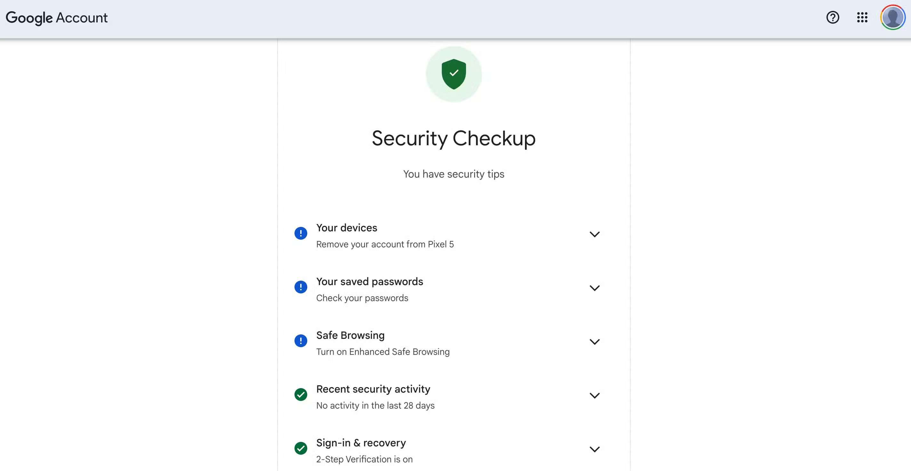Screen dimensions: 911x471
Task: Click the green checkmark beside Sign-in & recovery
Action: [301, 448]
